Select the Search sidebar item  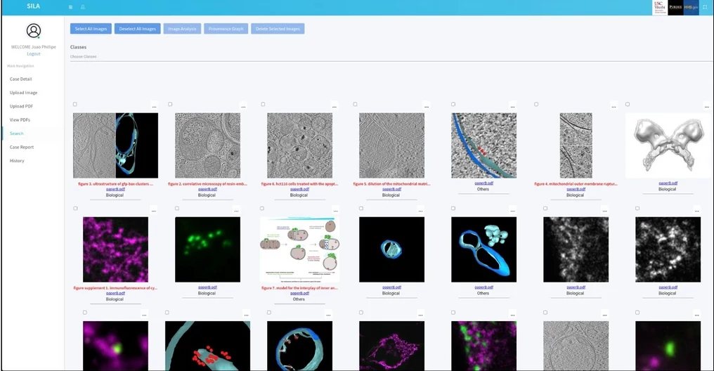[x=16, y=134]
